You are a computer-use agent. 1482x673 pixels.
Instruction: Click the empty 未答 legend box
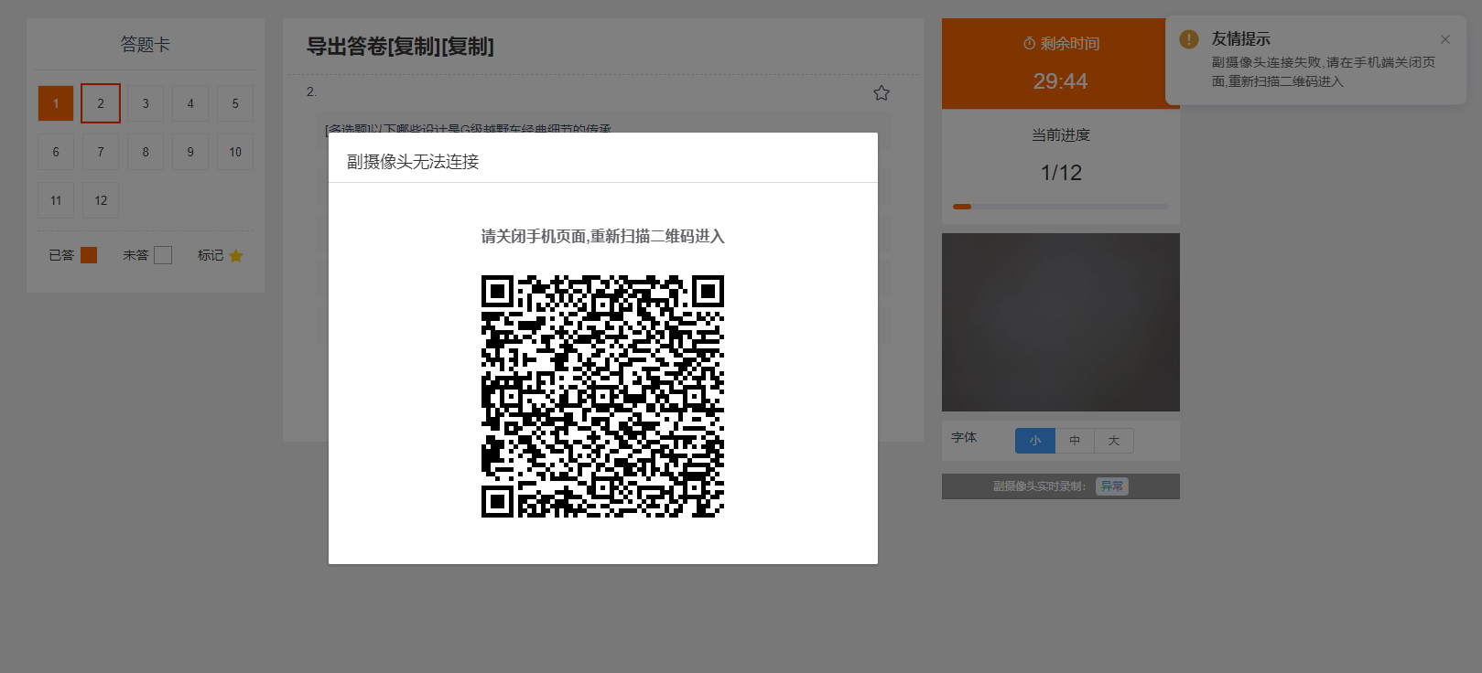(163, 255)
